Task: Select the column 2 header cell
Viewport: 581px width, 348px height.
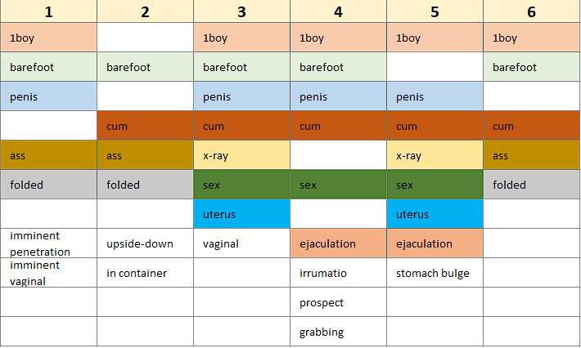Action: pos(145,11)
